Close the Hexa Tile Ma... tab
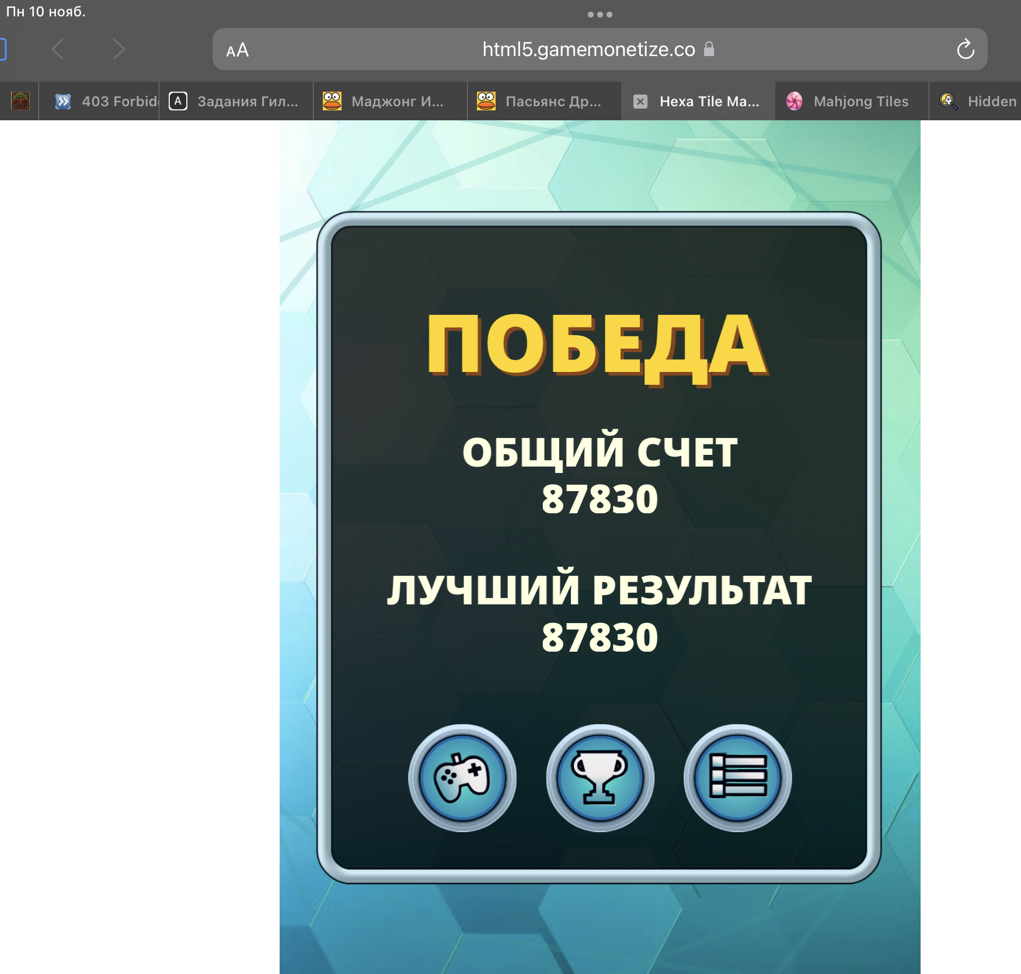 640,102
